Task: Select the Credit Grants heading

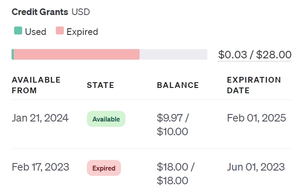Action: [x=40, y=12]
